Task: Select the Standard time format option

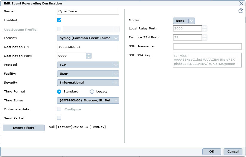Action: tap(59, 92)
